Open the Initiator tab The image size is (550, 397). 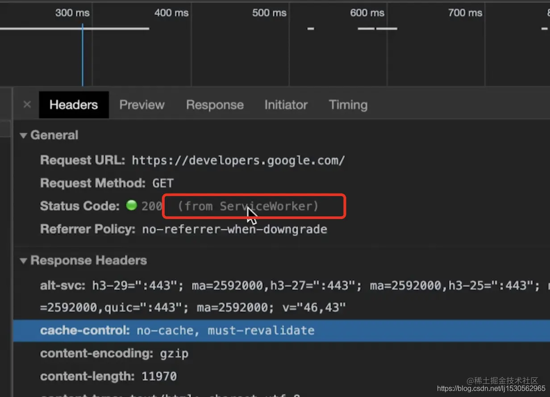pos(286,105)
